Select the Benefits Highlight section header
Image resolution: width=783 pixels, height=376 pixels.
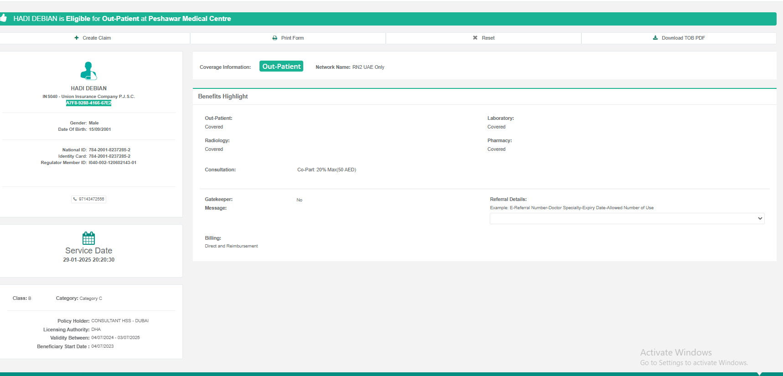click(x=223, y=96)
